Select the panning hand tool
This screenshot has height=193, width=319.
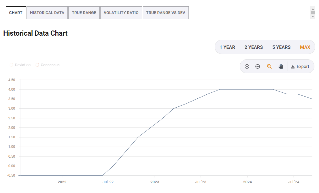tap(281, 66)
